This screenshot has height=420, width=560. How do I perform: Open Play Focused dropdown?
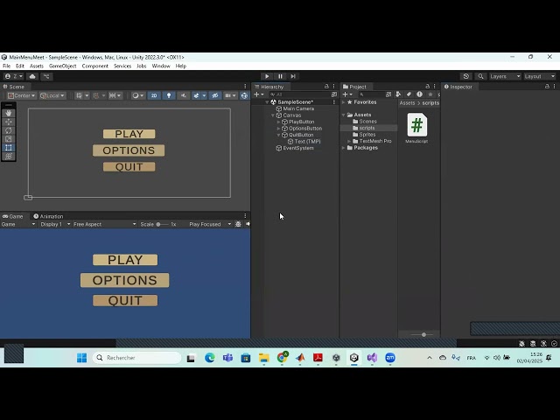tap(210, 224)
